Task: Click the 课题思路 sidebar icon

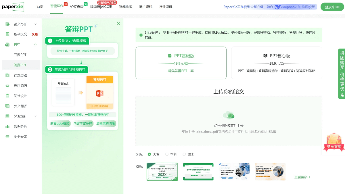Action: coord(8,75)
